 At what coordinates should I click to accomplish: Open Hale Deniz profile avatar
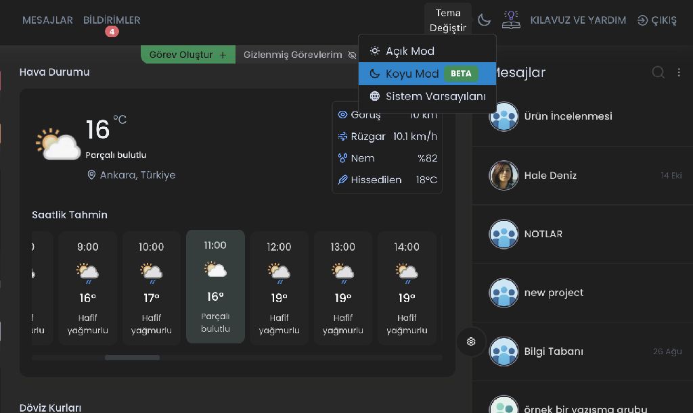click(504, 176)
